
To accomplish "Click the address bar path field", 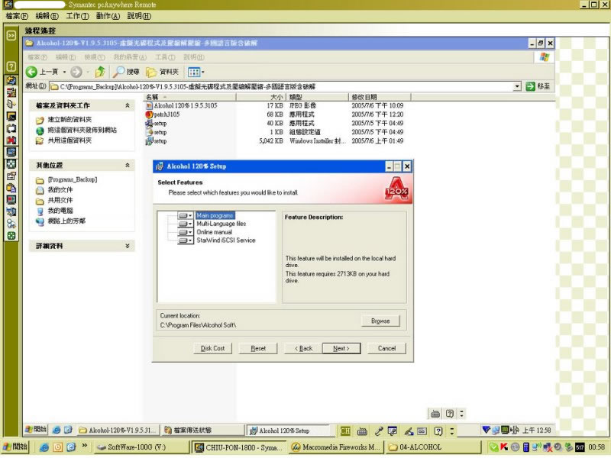I will pyautogui.click(x=280, y=86).
